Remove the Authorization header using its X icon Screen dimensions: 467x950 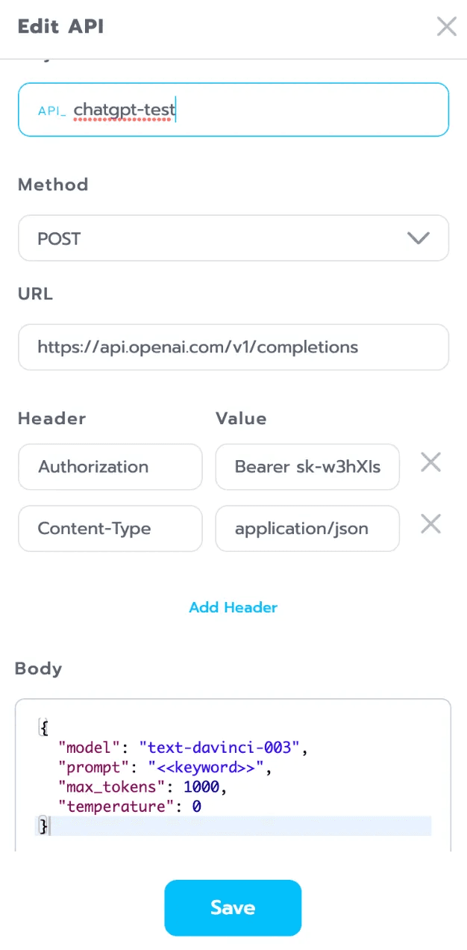[x=430, y=462]
